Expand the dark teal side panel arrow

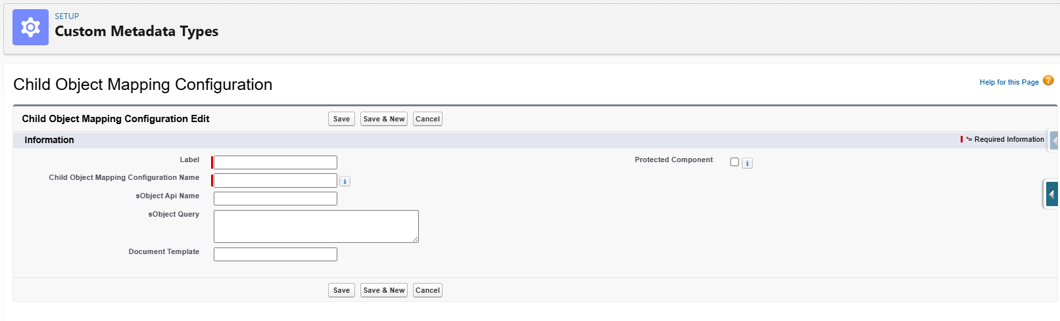pos(1051,194)
